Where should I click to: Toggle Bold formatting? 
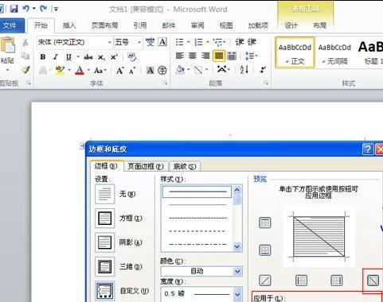43,57
